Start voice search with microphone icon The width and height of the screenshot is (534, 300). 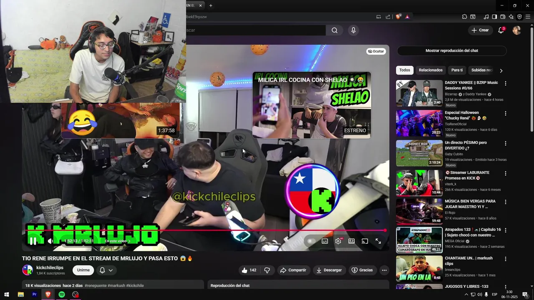353,30
